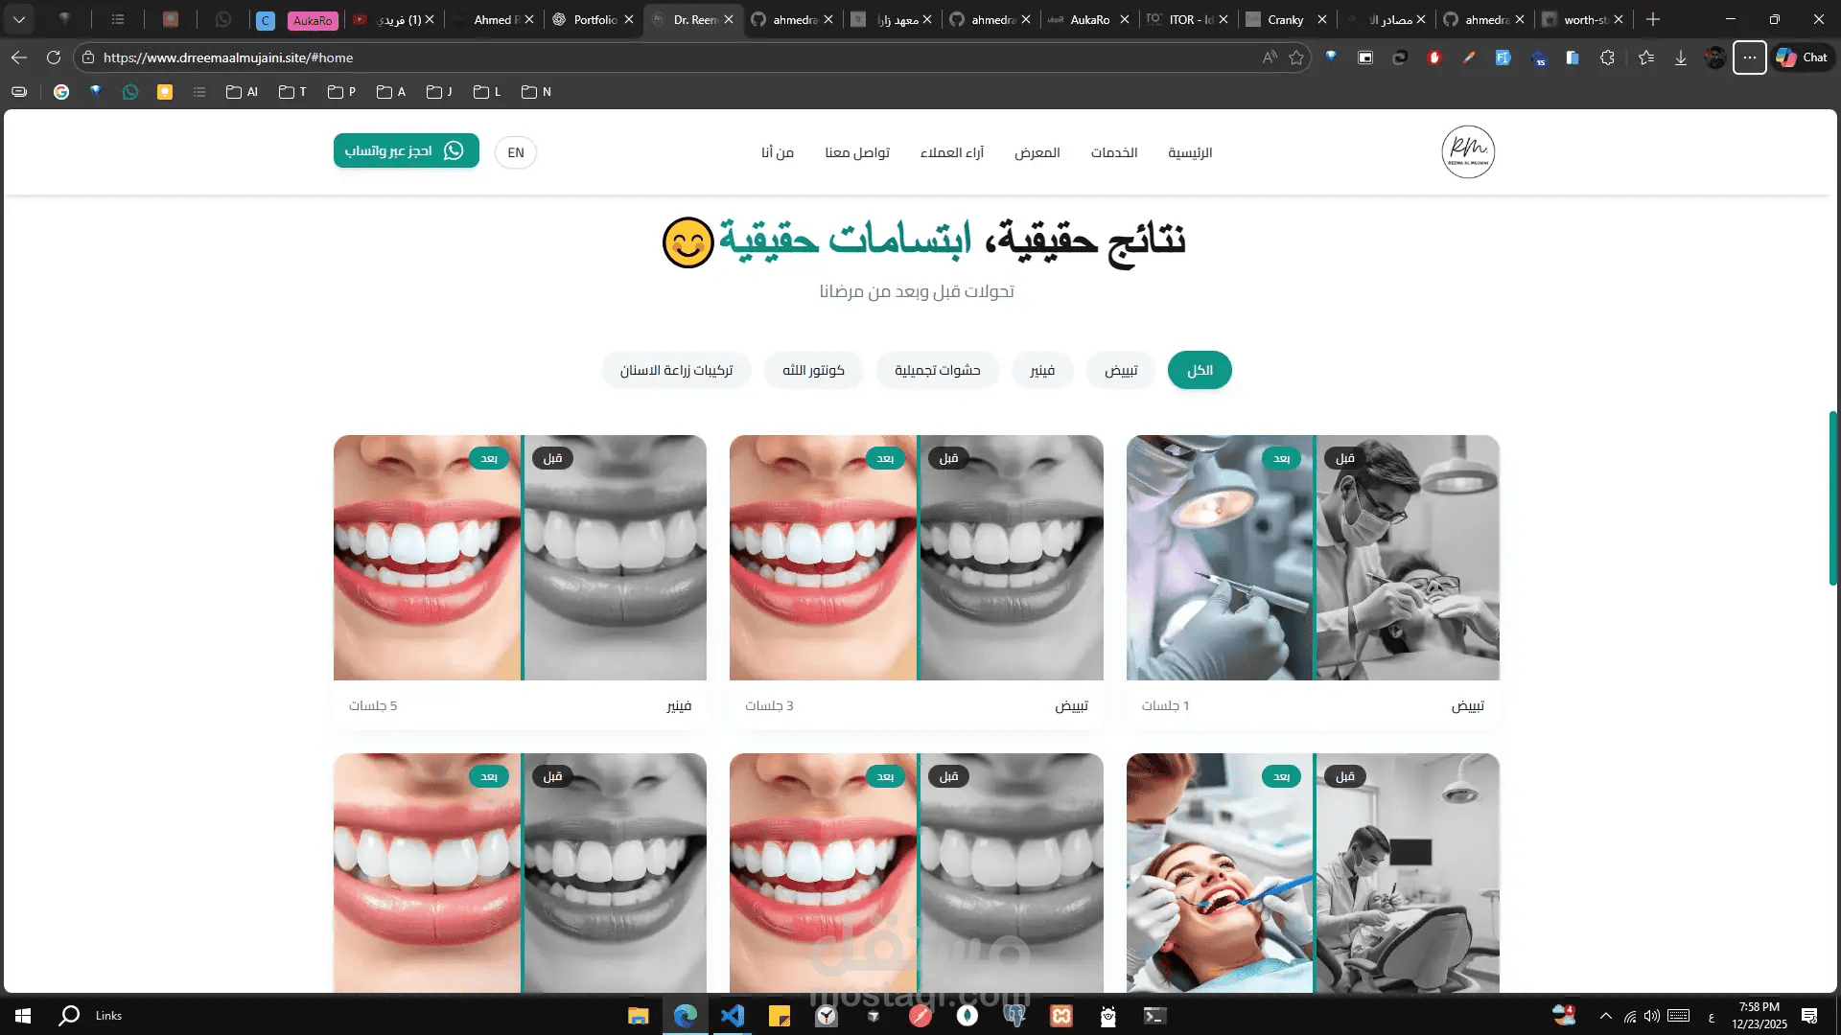Add page to favorites with star icon
This screenshot has width=1841, height=1035.
[1296, 57]
